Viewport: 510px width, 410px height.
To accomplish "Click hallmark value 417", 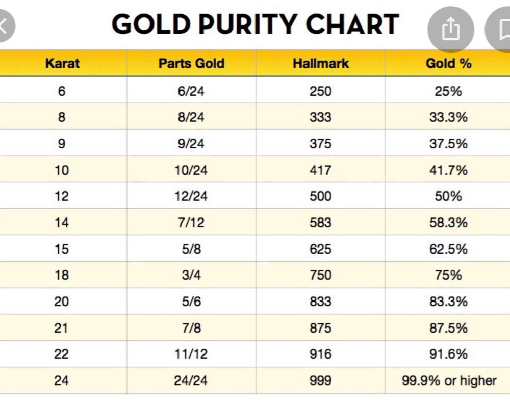I will click(320, 170).
